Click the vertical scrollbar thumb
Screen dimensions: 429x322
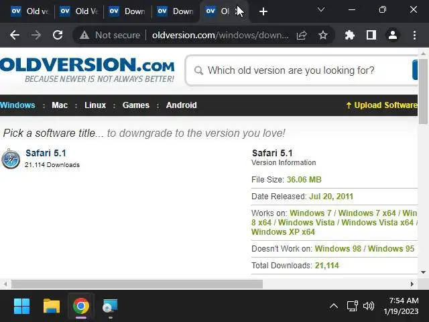(x=423, y=91)
